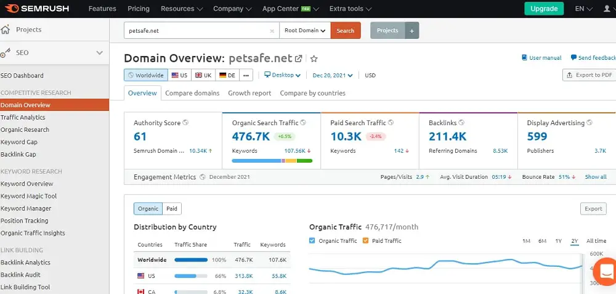616x294 pixels.
Task: Collapse the SEO sidebar section
Action: pos(100,52)
